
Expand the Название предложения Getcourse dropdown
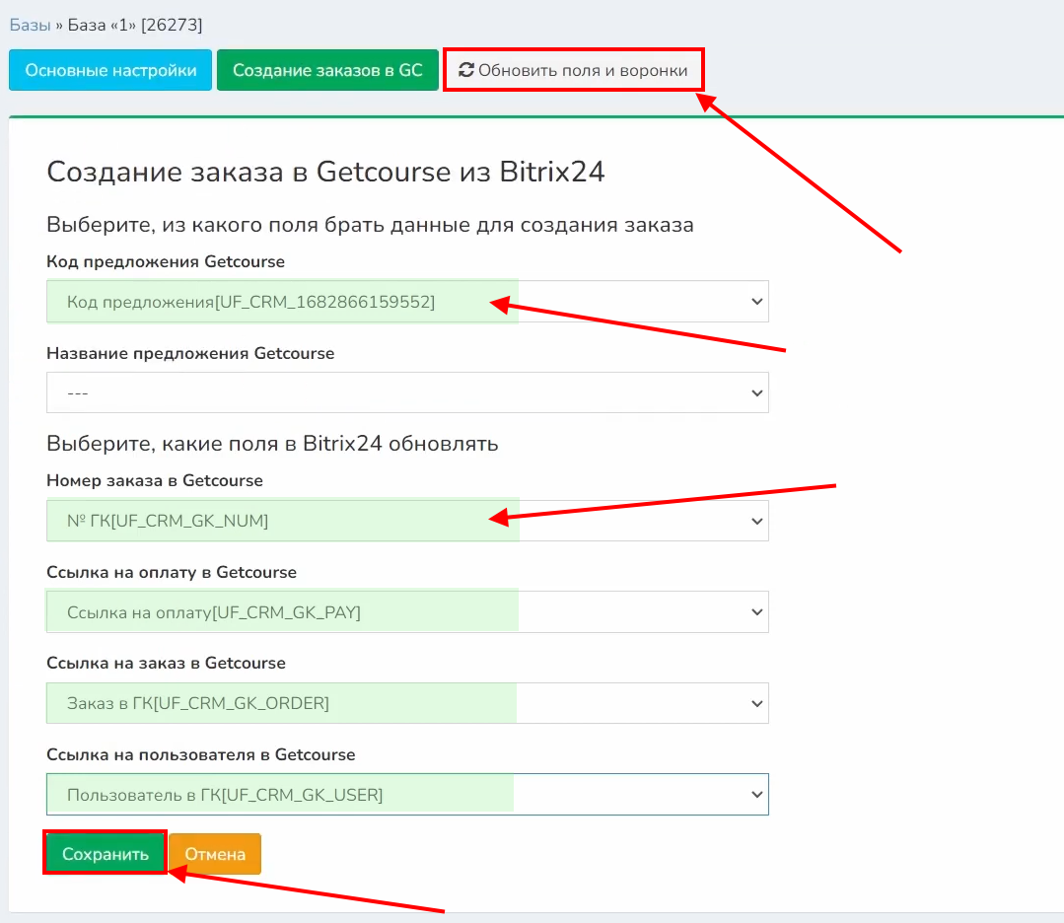407,392
